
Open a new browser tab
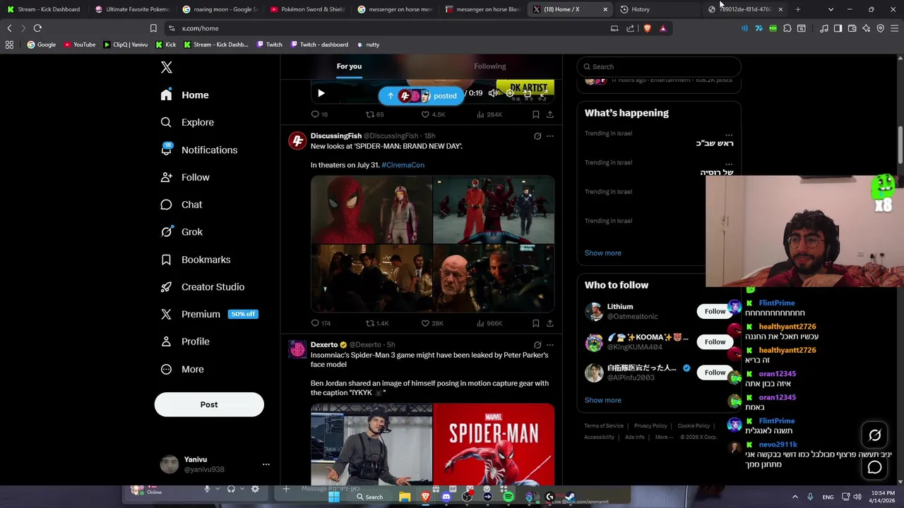click(x=798, y=9)
